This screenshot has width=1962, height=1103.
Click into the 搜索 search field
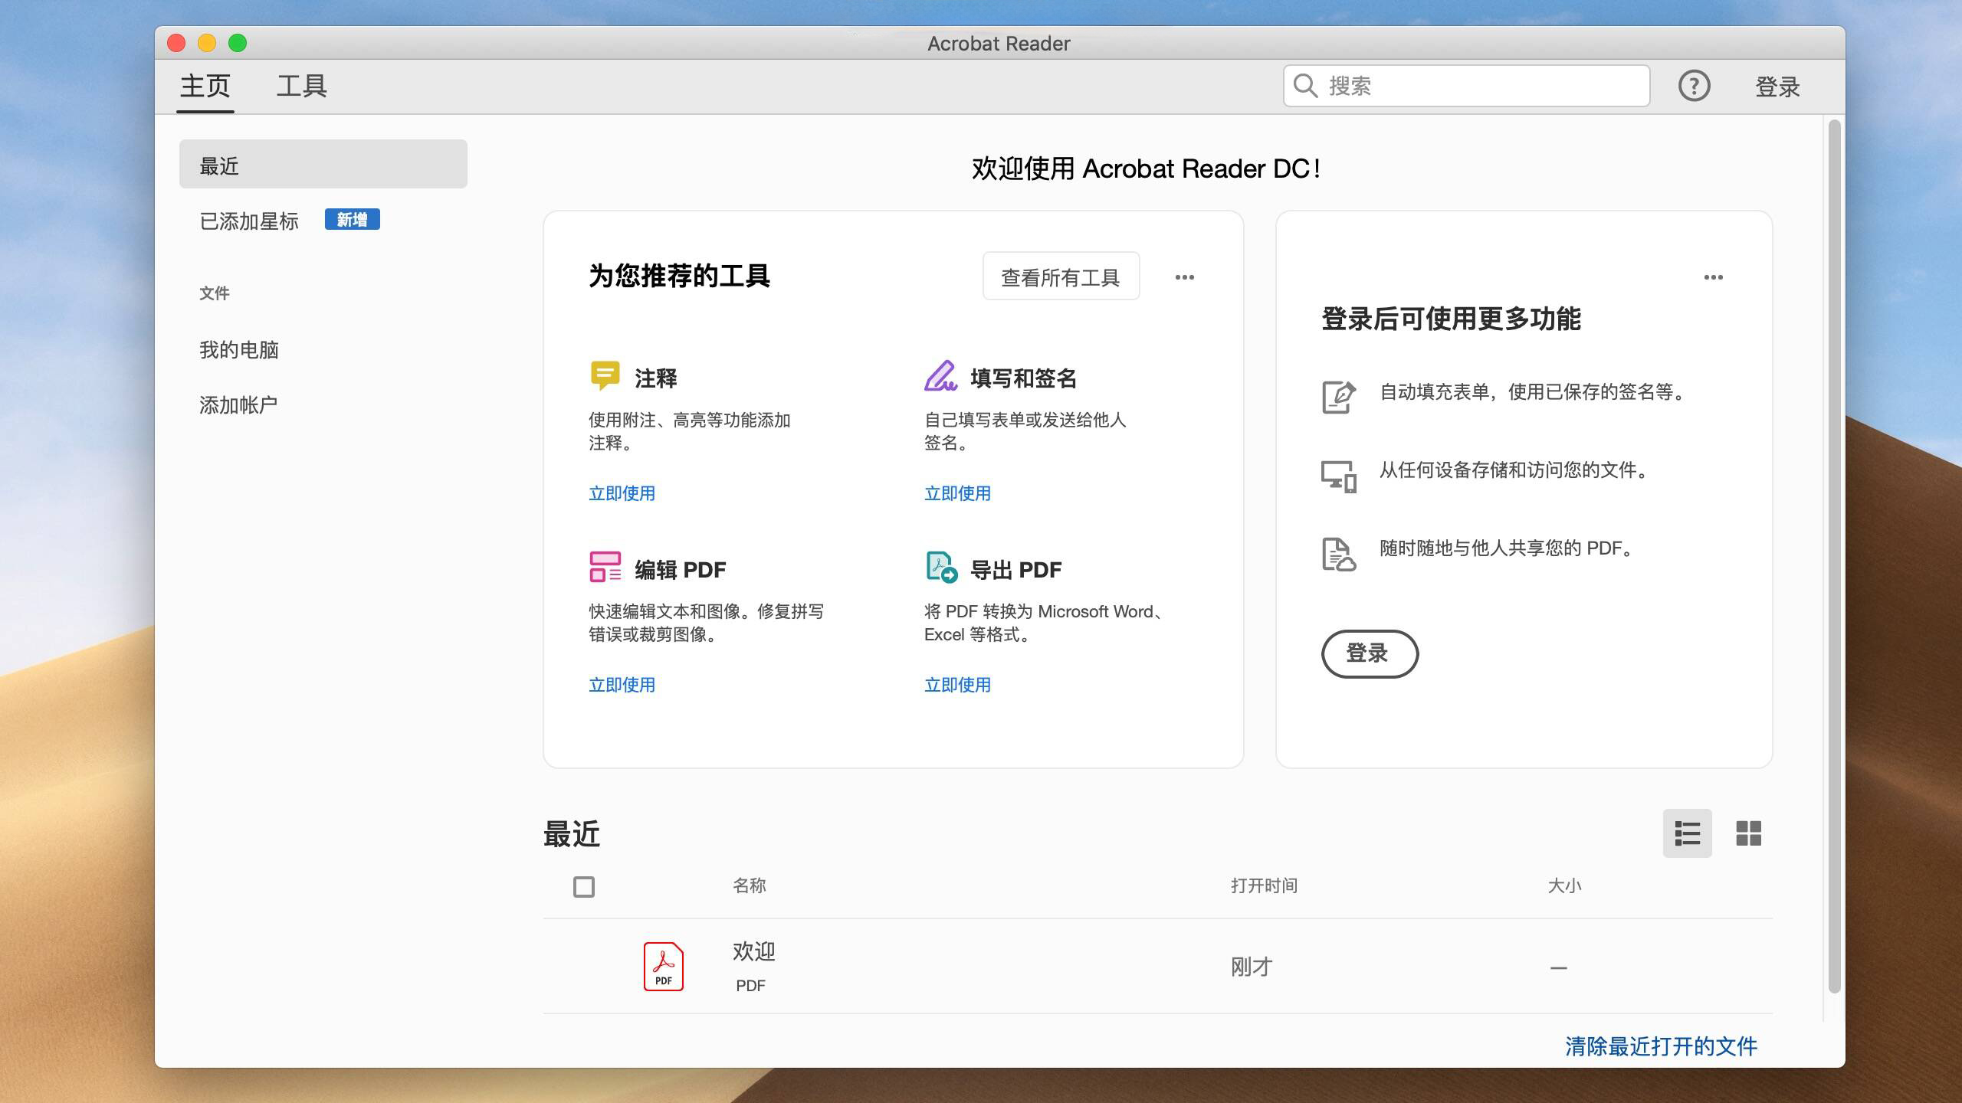pos(1479,86)
